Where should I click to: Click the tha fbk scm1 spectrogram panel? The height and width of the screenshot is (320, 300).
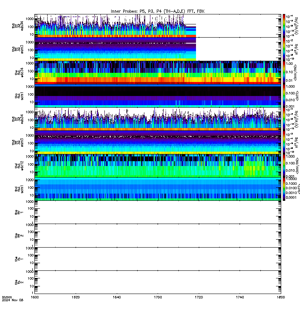pos(158,96)
